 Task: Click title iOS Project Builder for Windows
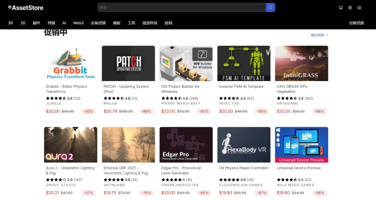[180, 89]
